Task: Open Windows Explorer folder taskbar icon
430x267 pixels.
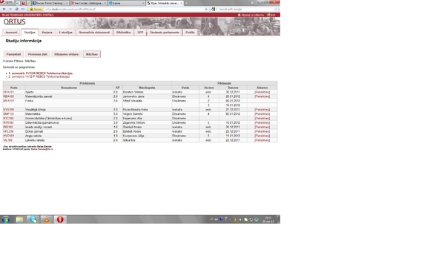Action: pyautogui.click(x=19, y=220)
